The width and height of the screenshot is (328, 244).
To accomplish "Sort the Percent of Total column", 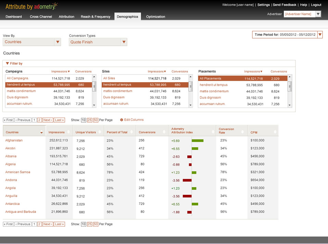I will [x=131, y=132].
